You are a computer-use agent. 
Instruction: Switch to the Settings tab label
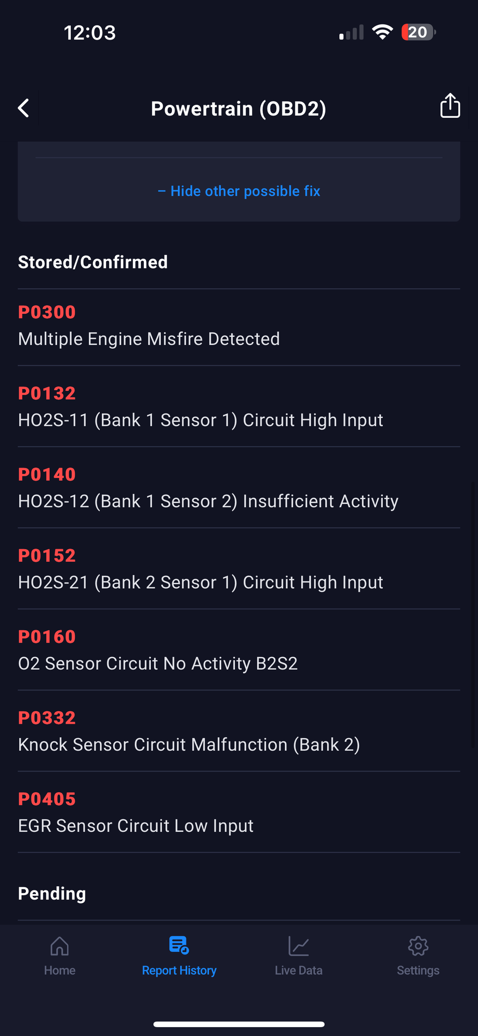pyautogui.click(x=418, y=971)
